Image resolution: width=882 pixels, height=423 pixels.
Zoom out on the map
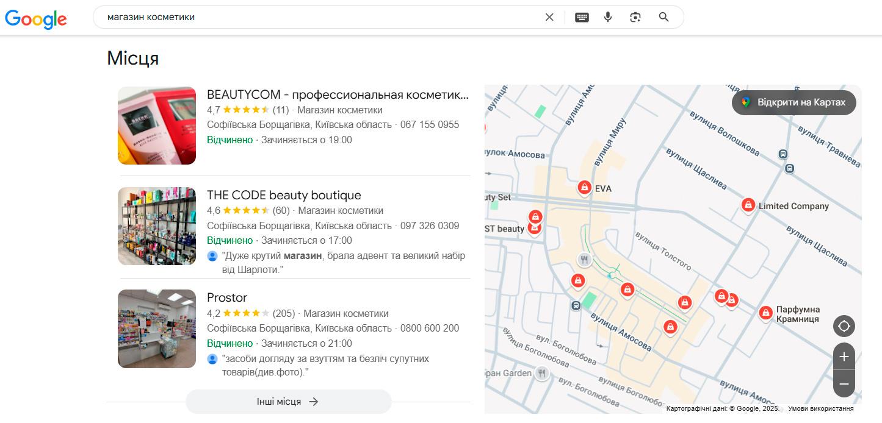844,384
